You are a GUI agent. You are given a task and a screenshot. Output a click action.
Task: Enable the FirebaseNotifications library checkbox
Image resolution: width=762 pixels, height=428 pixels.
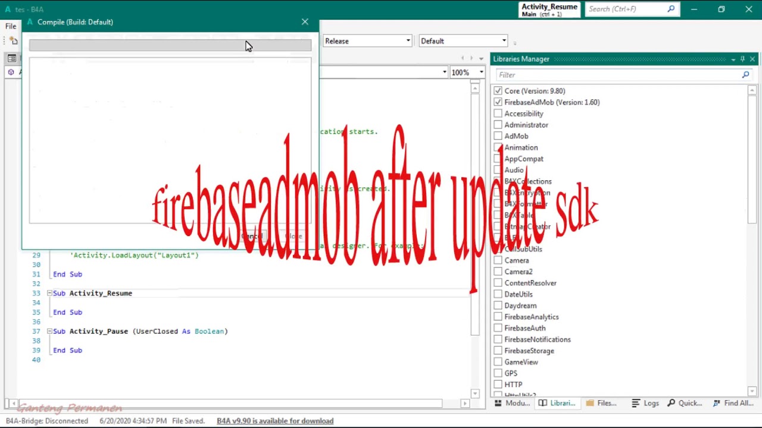pyautogui.click(x=498, y=339)
